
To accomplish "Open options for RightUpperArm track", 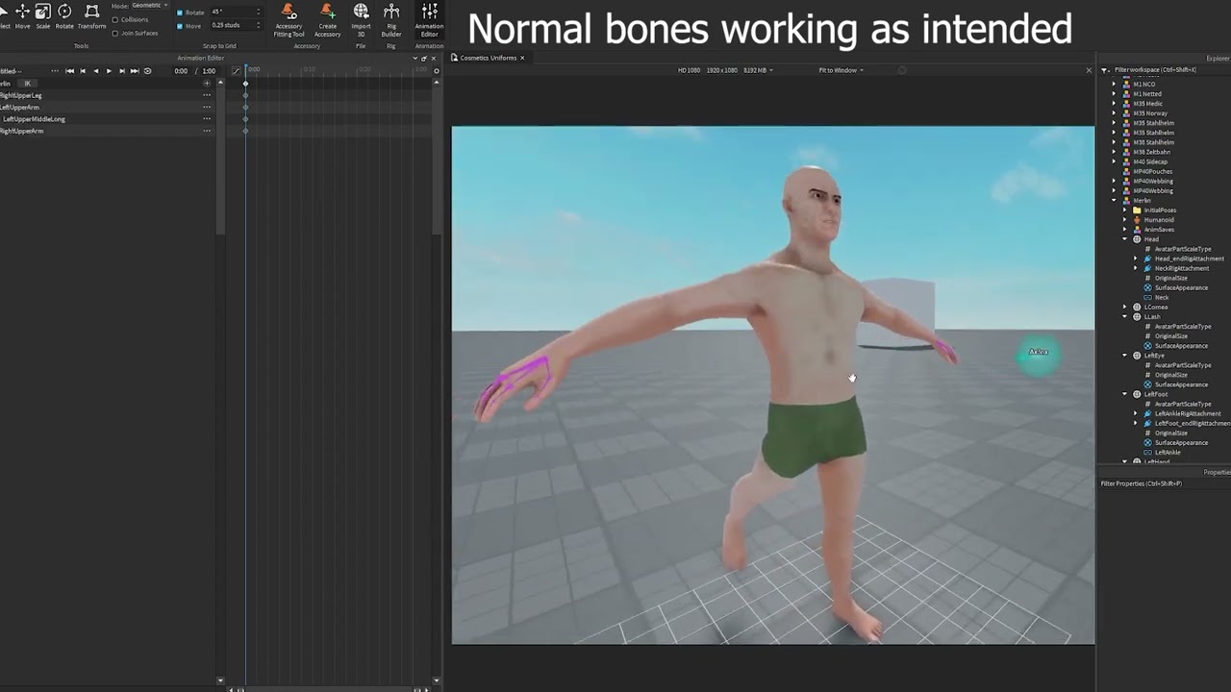I will pyautogui.click(x=207, y=131).
